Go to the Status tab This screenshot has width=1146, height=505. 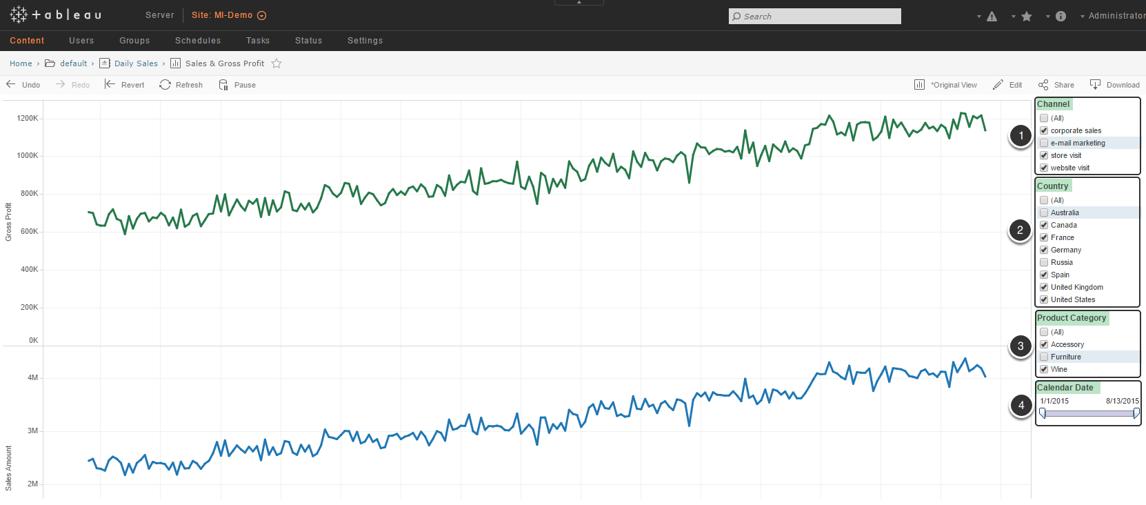point(308,41)
